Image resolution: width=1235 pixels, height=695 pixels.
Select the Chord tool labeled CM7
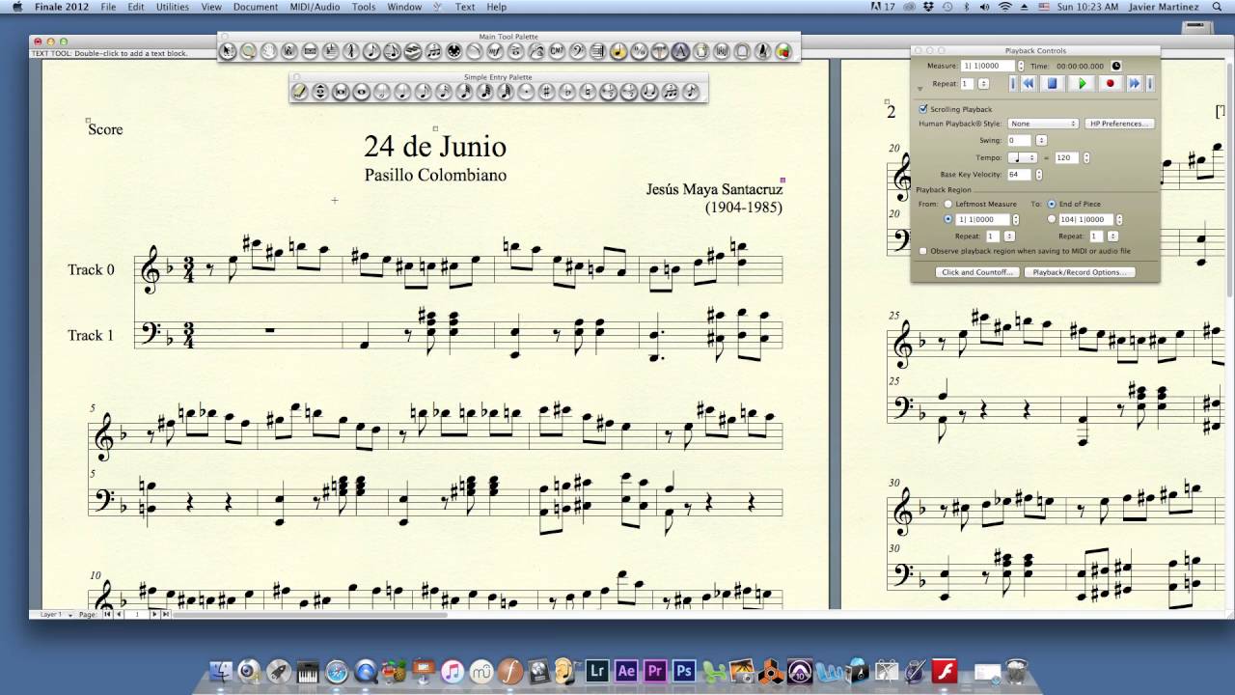[556, 51]
